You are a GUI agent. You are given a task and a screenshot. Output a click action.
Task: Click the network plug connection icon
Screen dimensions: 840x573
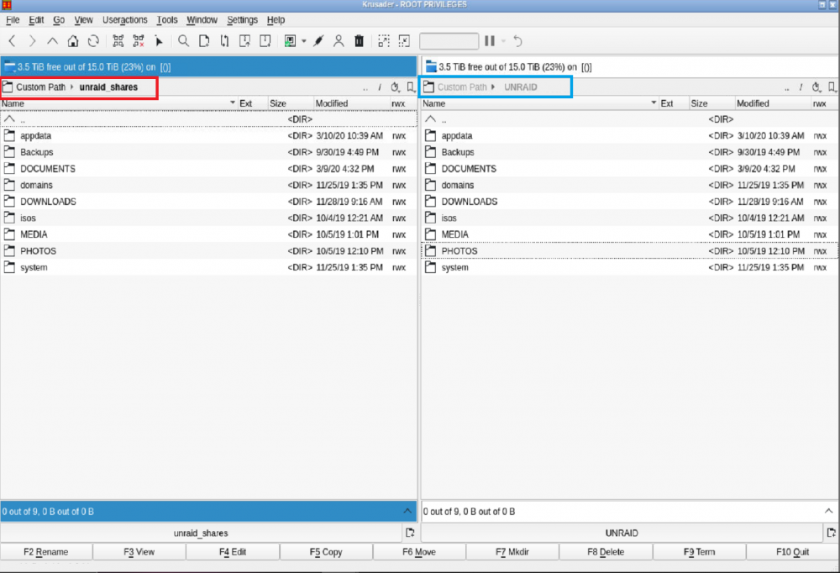click(318, 40)
